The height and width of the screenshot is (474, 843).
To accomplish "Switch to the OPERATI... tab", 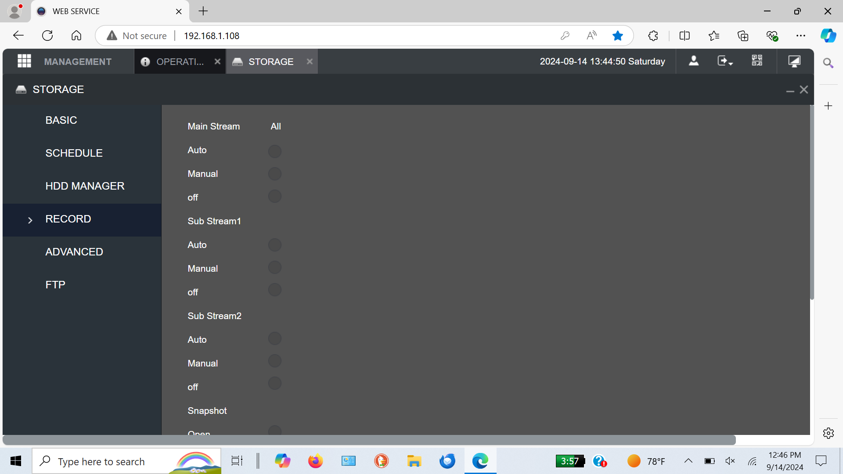I will 180,61.
